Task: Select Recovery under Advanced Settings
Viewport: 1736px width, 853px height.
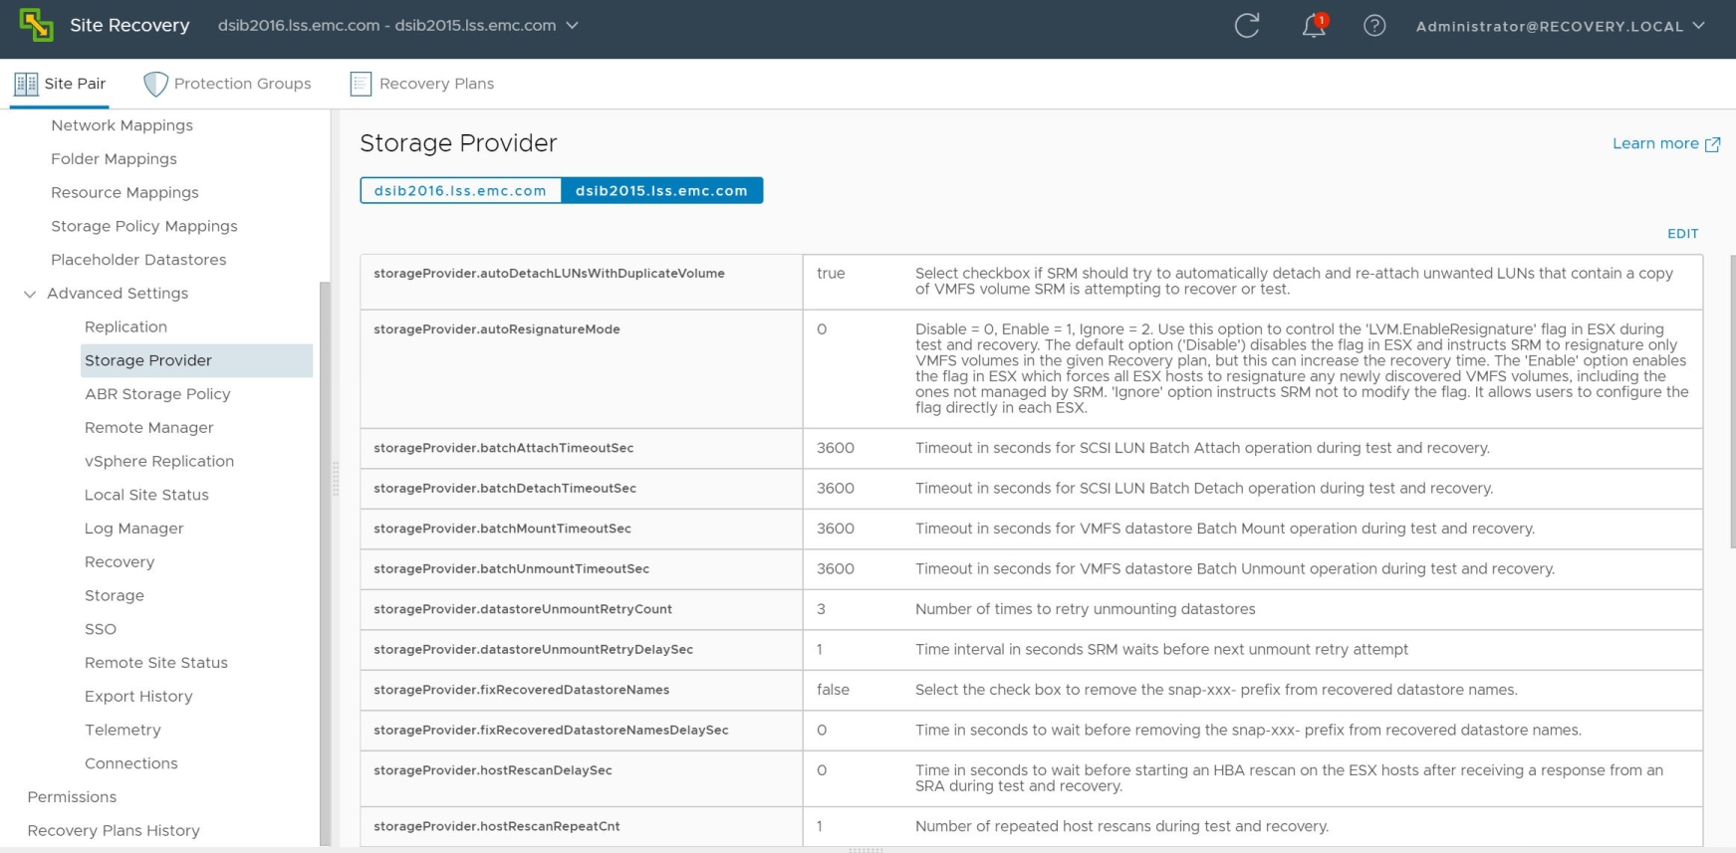Action: (x=120, y=562)
